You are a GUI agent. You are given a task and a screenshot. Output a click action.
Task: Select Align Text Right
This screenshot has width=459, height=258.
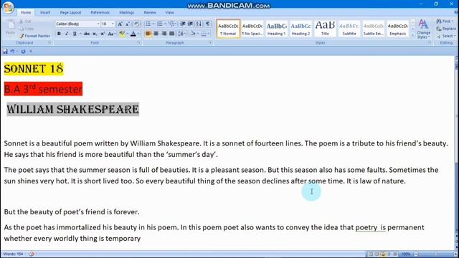164,34
